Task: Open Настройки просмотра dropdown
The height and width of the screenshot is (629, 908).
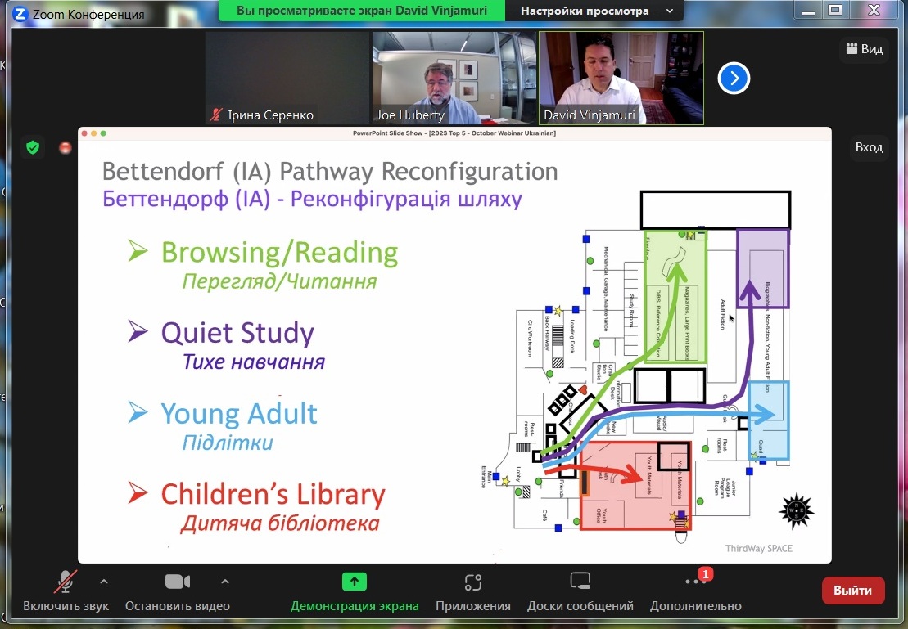Action: [x=597, y=11]
